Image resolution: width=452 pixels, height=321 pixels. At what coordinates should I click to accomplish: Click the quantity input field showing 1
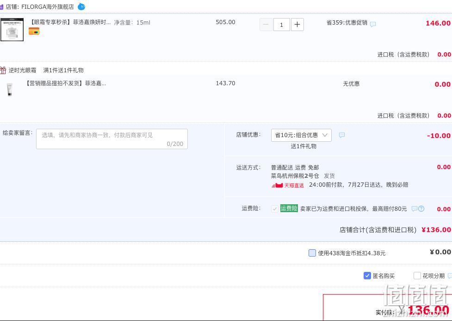tap(281, 25)
